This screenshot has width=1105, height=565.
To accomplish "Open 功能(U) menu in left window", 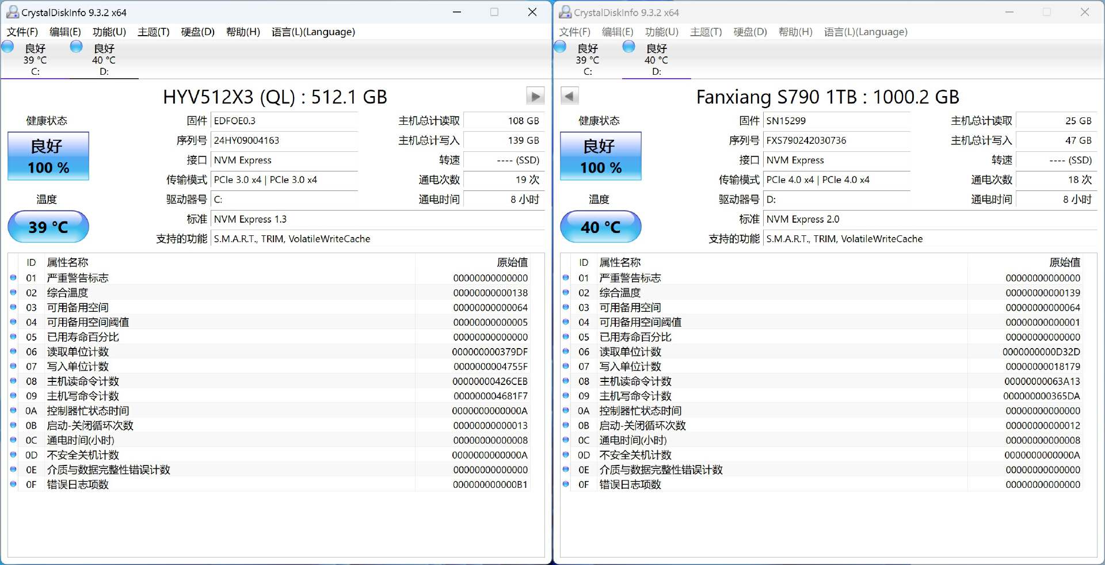I will tap(109, 32).
